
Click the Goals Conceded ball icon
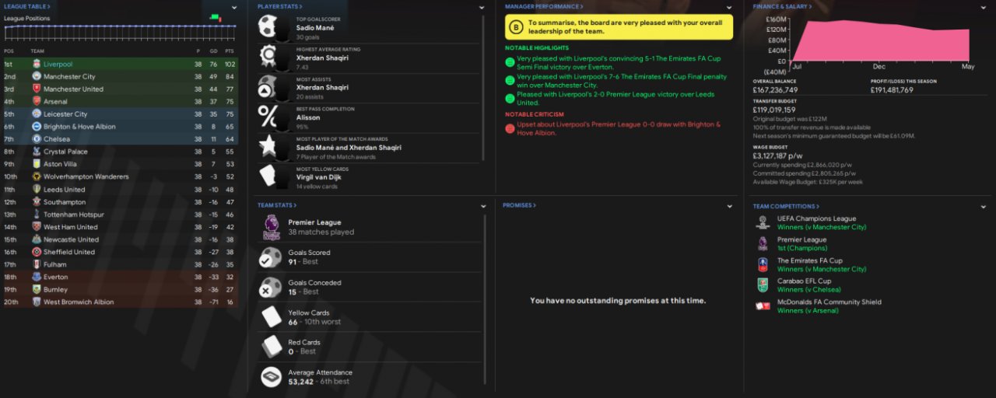click(x=271, y=288)
